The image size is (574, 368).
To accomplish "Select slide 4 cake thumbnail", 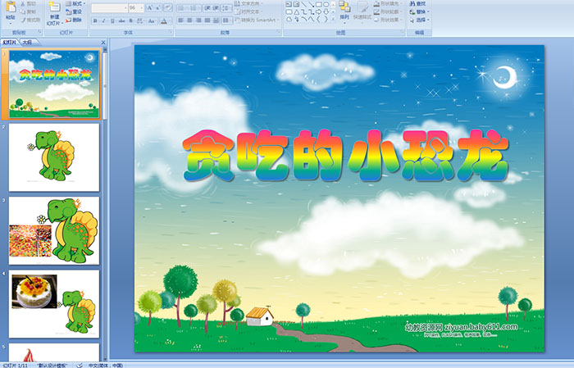I will [x=54, y=303].
